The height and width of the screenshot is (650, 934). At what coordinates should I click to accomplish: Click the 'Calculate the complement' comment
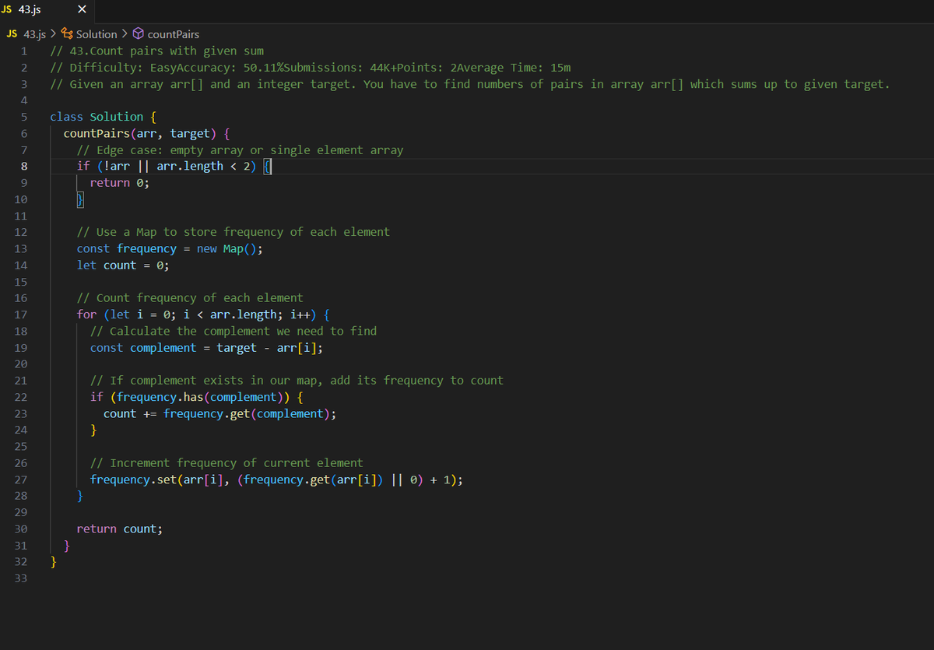point(233,332)
